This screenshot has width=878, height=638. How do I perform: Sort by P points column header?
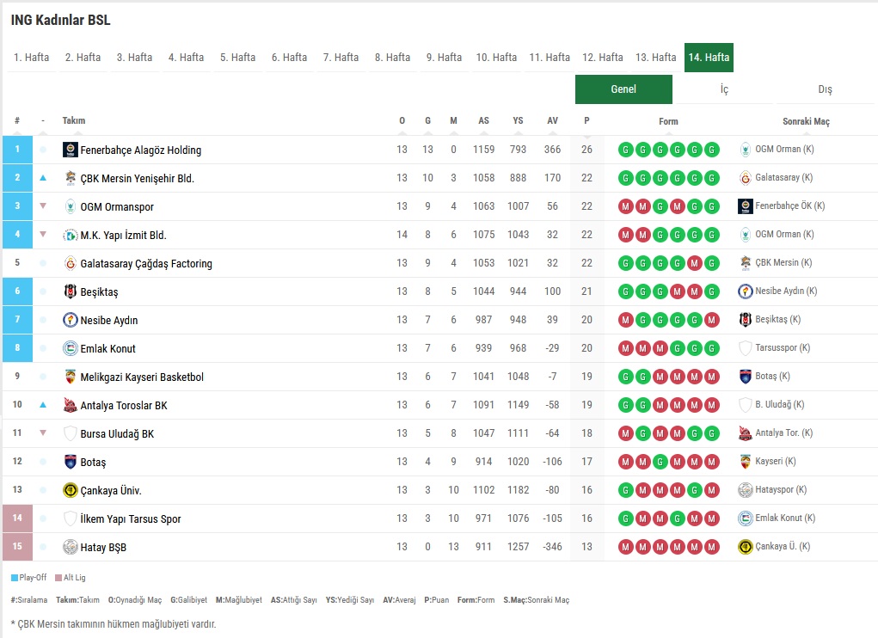(x=586, y=120)
